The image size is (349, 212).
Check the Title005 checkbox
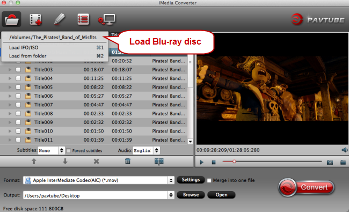18,87
